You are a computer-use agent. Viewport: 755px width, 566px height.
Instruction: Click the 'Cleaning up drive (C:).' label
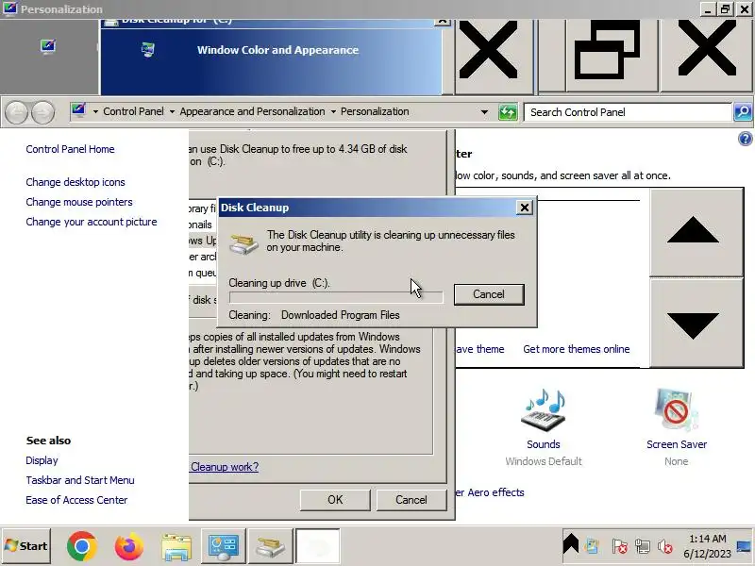(x=279, y=283)
